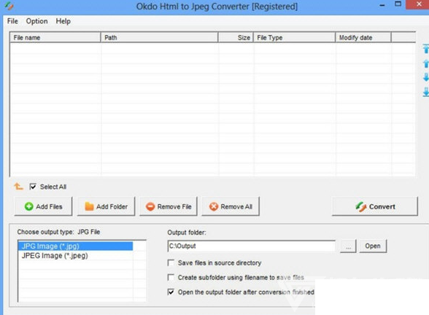This screenshot has width=429, height=315.
Task: Open the Option menu
Action: (x=36, y=21)
